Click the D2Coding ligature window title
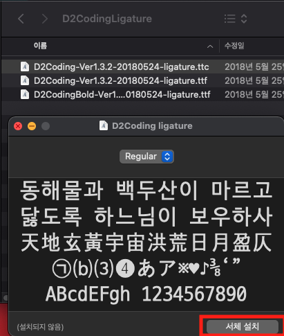The image size is (284, 336). (152, 126)
